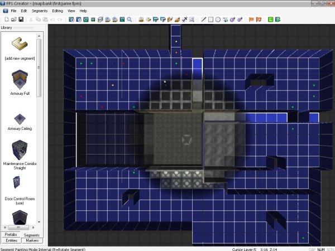The image size is (335, 251).
Task: Open the Help menu
Action: click(x=83, y=11)
